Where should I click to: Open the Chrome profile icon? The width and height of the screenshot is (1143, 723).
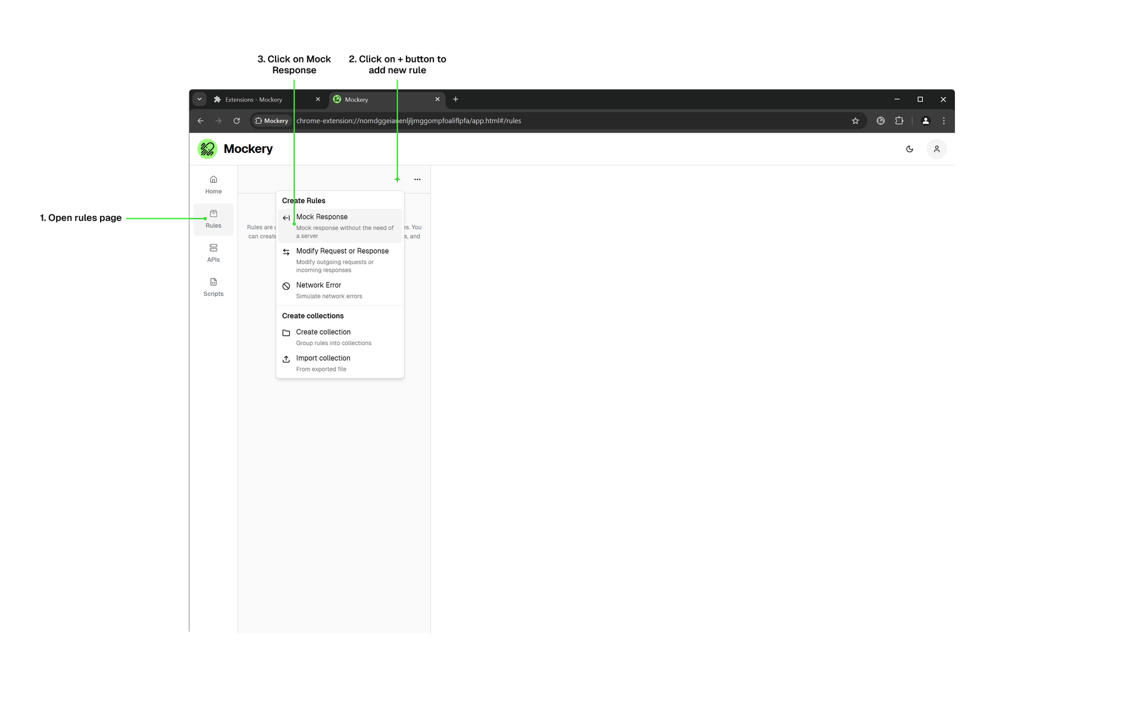click(926, 121)
